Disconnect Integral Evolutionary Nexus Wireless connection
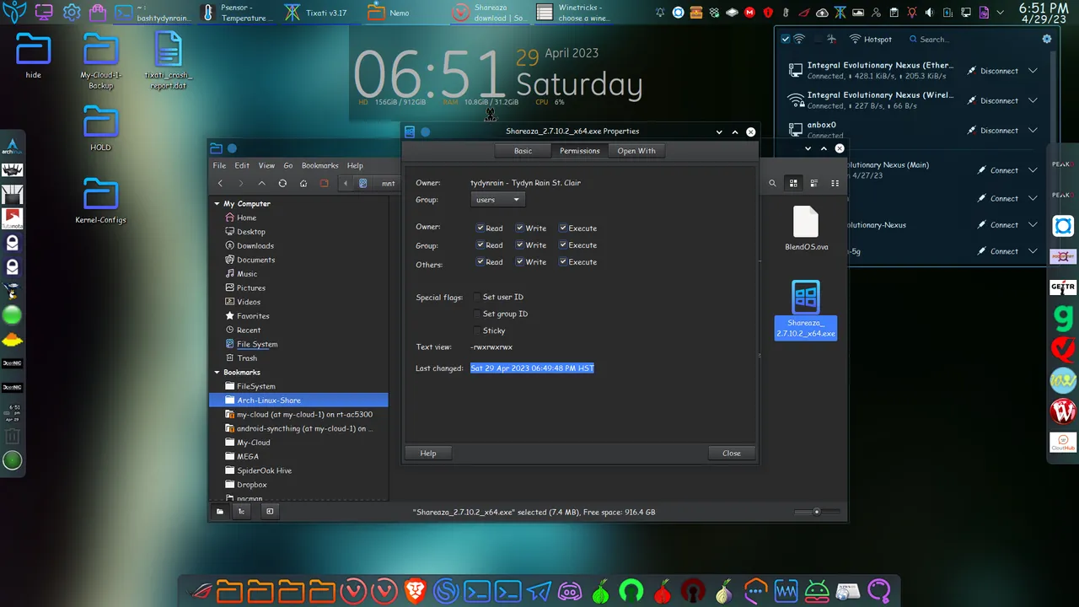1079x607 pixels. 993,101
